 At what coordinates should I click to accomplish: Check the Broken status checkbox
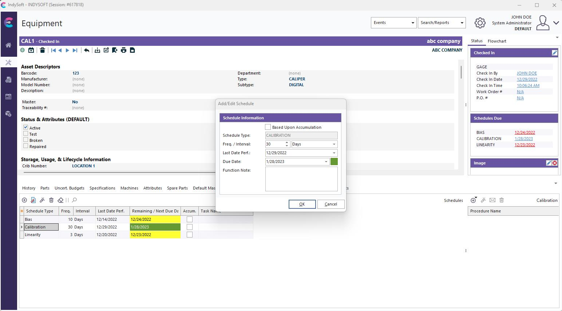(x=26, y=140)
